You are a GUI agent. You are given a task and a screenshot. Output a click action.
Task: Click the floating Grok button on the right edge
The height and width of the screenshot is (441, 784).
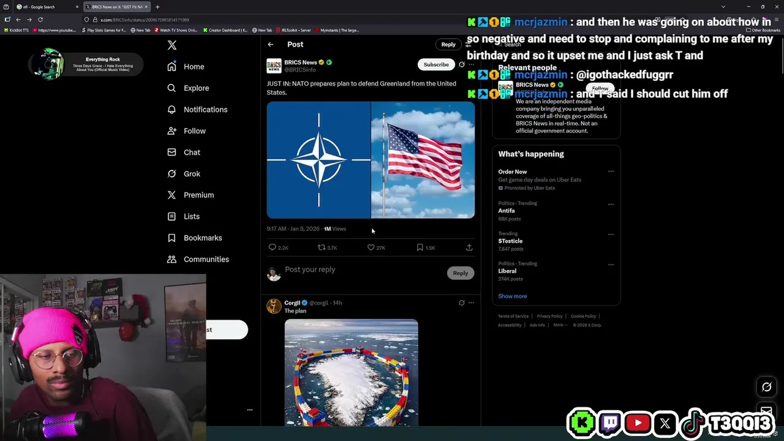766,387
